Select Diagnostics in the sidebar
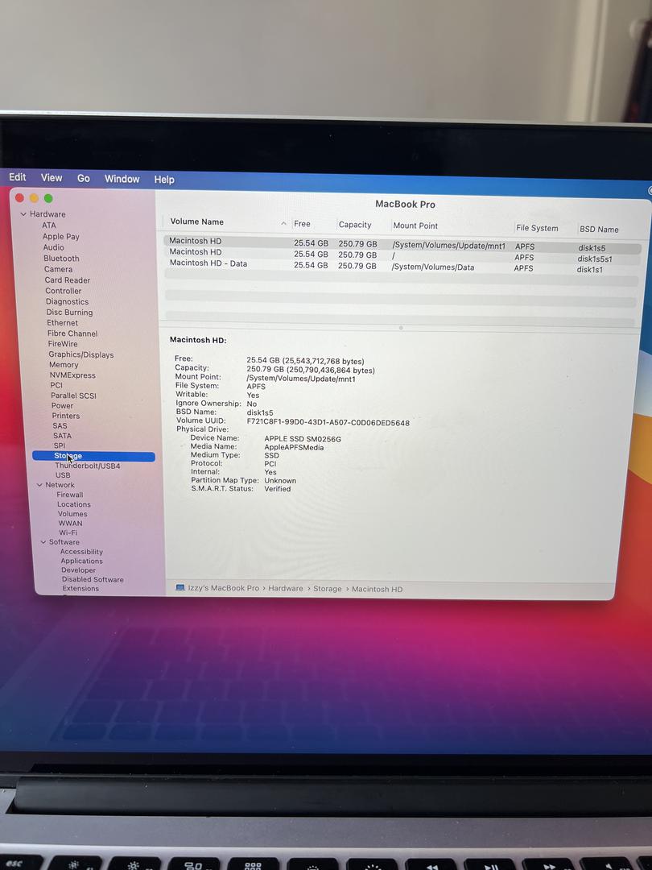The width and height of the screenshot is (652, 870). click(67, 302)
